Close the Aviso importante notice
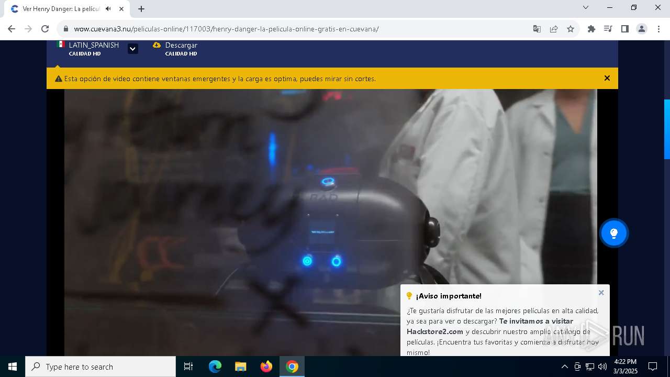Screen dimensions: 670x377 click(601, 293)
